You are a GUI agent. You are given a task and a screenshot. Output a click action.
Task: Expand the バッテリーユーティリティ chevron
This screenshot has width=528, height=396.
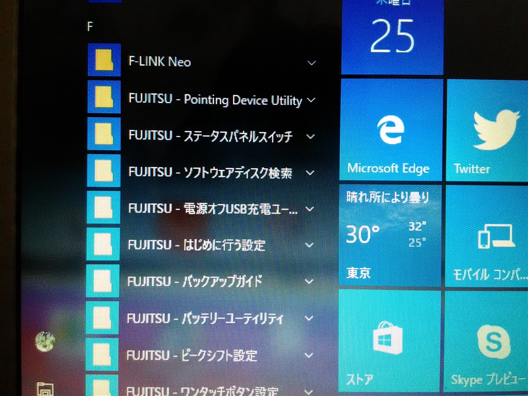309,318
